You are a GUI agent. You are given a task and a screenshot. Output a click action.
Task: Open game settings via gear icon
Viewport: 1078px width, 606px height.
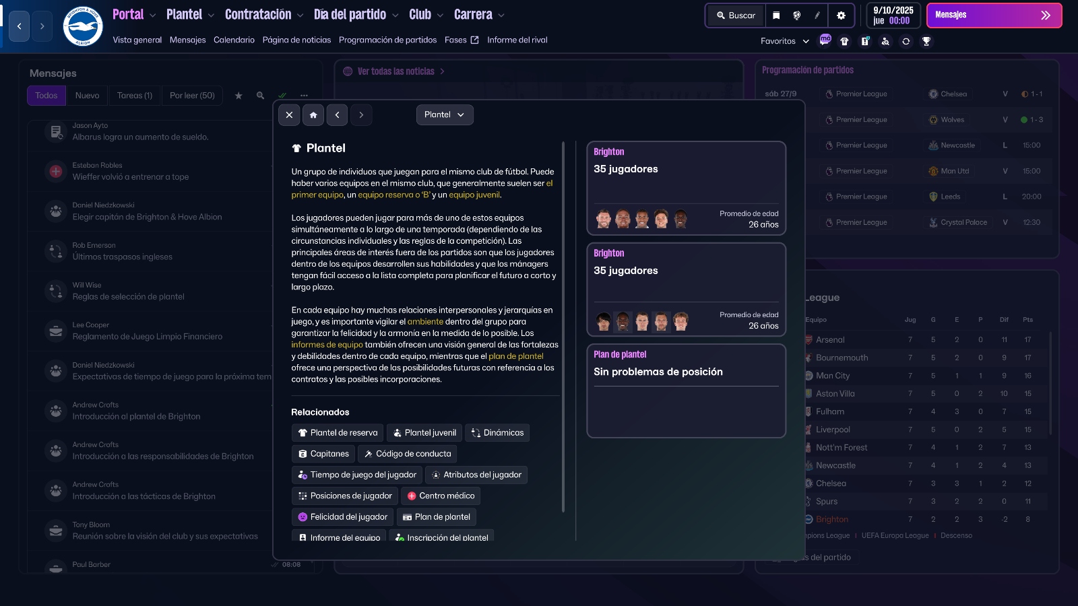(842, 15)
